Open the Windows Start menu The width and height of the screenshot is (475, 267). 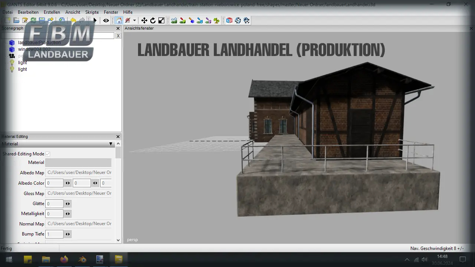tap(9, 259)
